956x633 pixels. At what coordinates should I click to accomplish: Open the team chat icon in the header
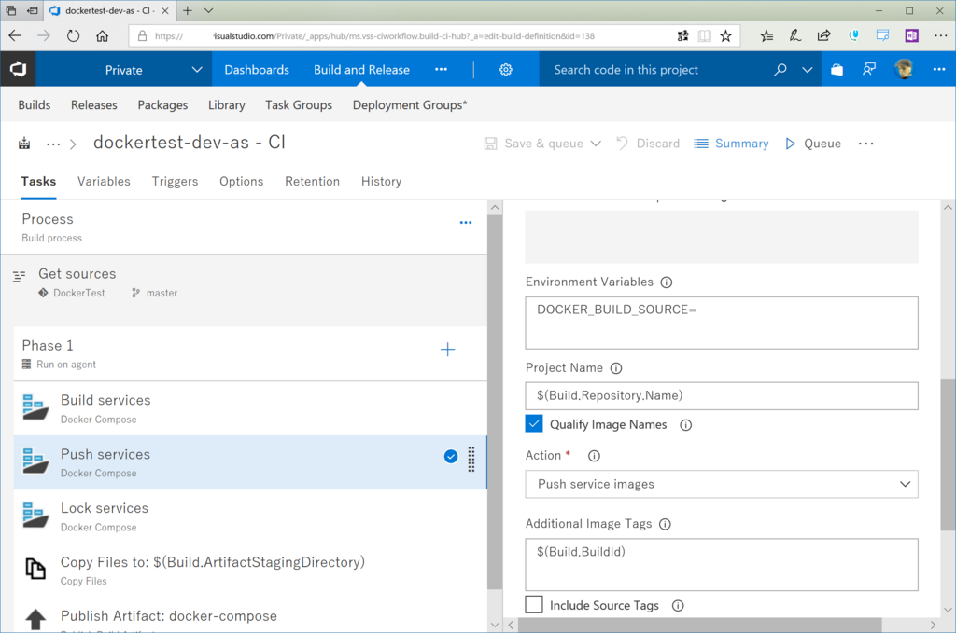pyautogui.click(x=869, y=69)
